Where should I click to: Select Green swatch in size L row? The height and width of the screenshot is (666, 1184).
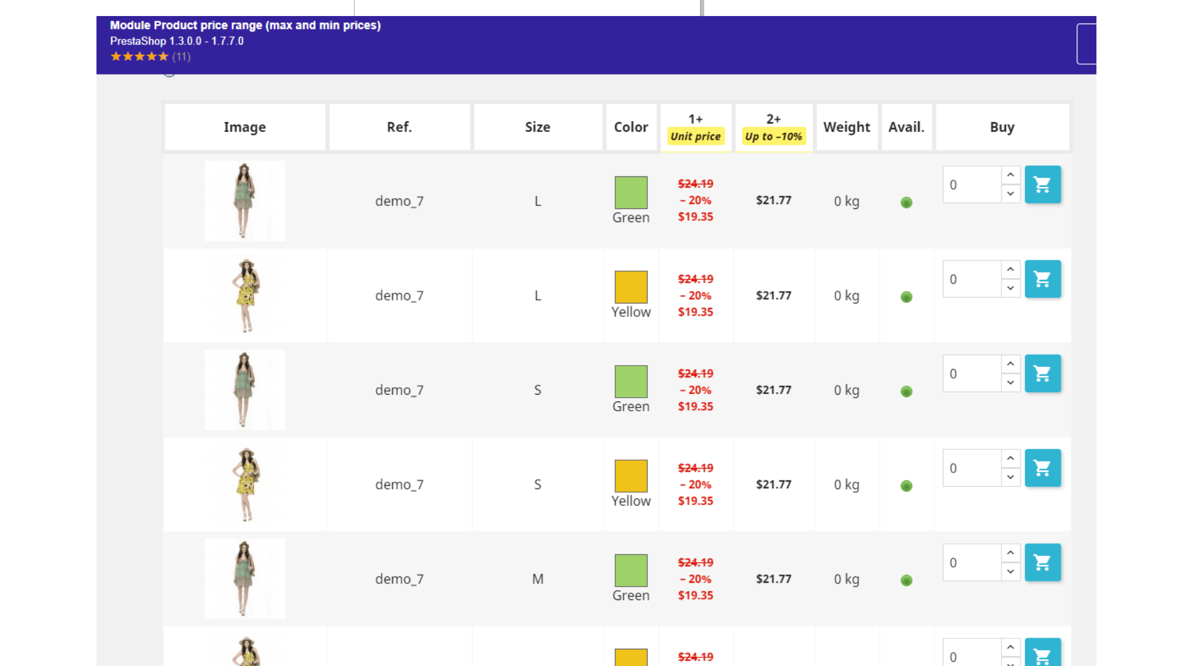(631, 192)
